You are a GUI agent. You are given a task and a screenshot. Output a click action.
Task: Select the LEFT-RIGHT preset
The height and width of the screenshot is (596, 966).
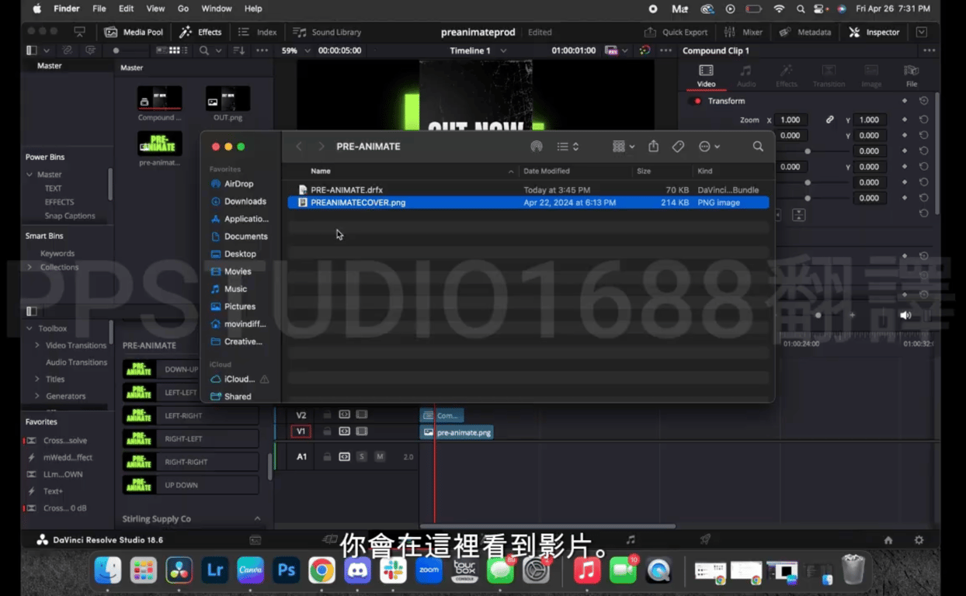tap(190, 416)
